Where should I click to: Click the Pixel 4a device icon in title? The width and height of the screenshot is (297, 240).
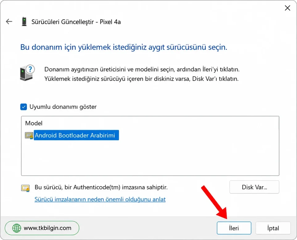point(24,22)
